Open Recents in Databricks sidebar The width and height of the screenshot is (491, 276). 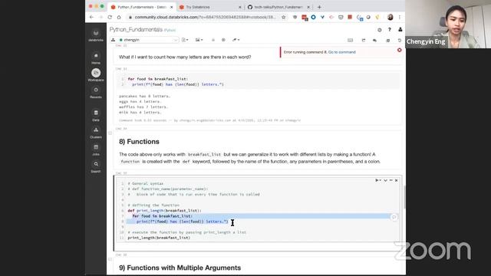96,93
